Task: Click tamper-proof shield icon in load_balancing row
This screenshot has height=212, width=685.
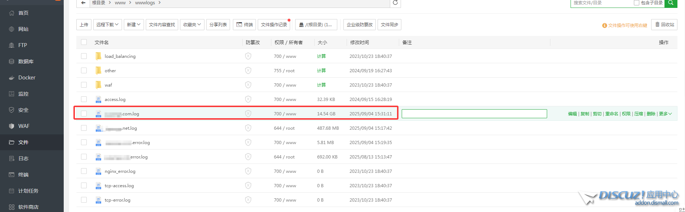Action: pos(248,56)
